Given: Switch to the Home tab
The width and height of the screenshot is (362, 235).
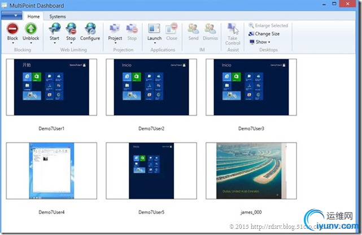Looking at the screenshot, I should click(x=33, y=16).
